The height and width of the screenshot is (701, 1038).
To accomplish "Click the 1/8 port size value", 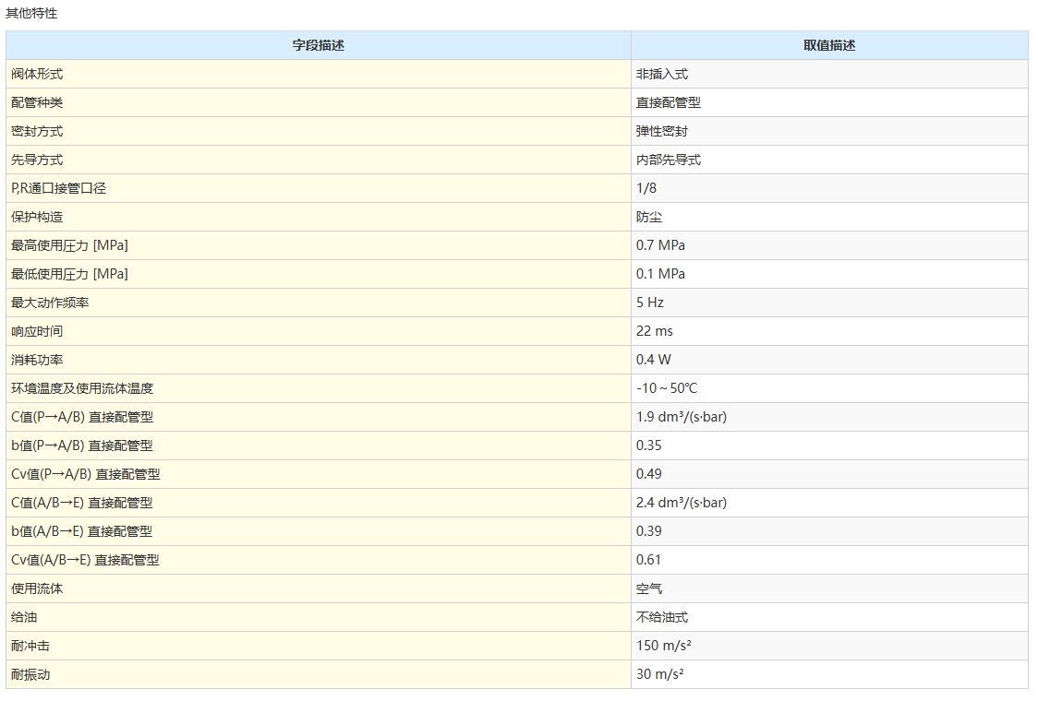I will pos(646,188).
